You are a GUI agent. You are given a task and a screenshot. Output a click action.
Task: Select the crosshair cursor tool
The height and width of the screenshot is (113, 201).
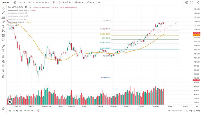point(3,8)
